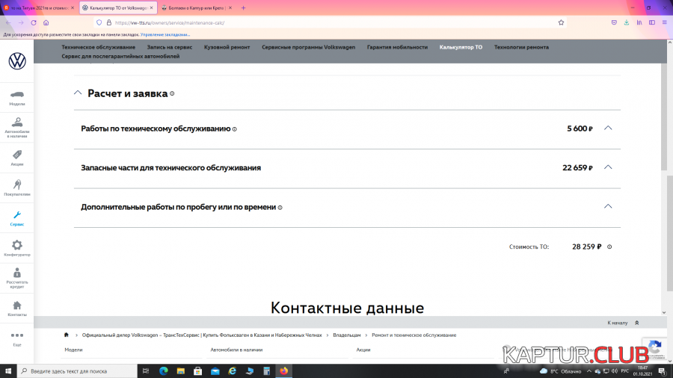The image size is (673, 378).
Task: Click the Volkswagen logo in the sidebar
Action: point(17,61)
